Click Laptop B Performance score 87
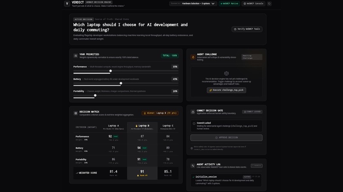Screen dimensions: 343x192 point(142,136)
